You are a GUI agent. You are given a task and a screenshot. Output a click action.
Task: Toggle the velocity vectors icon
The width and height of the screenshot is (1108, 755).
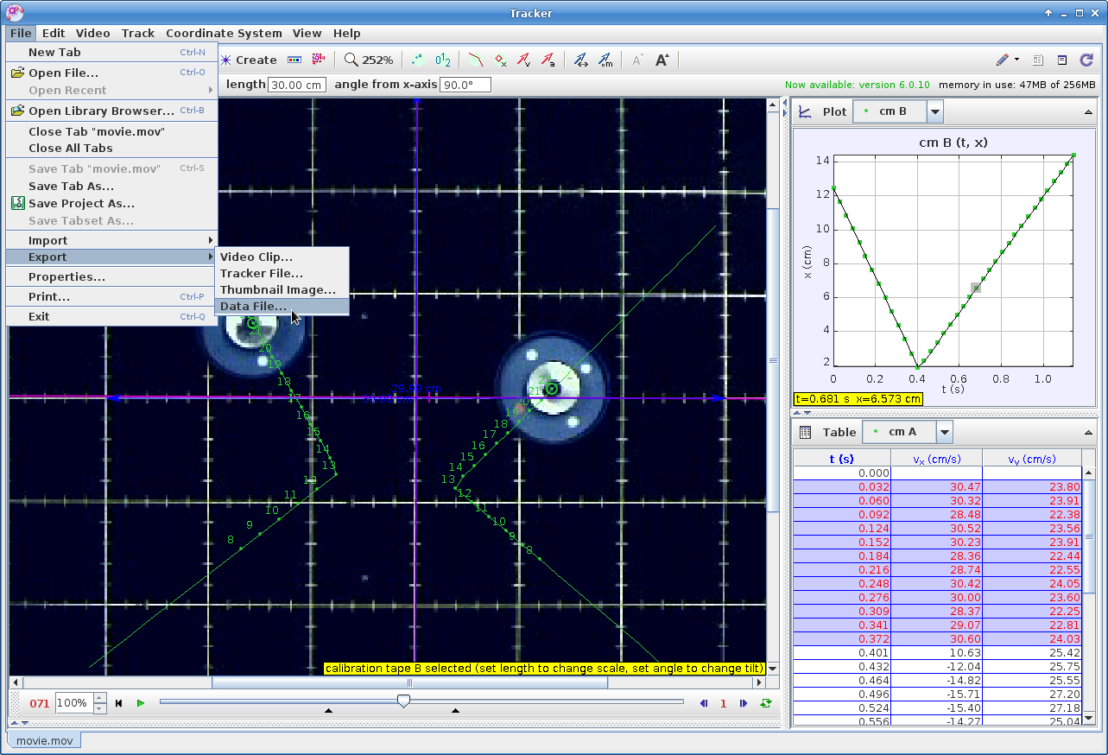point(523,60)
